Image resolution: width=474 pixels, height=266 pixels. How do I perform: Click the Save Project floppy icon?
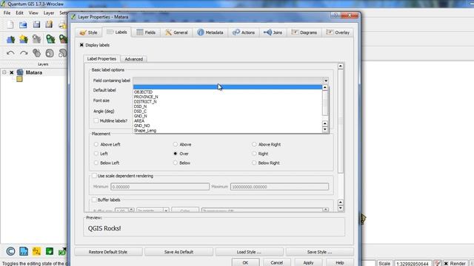pyautogui.click(x=36, y=24)
